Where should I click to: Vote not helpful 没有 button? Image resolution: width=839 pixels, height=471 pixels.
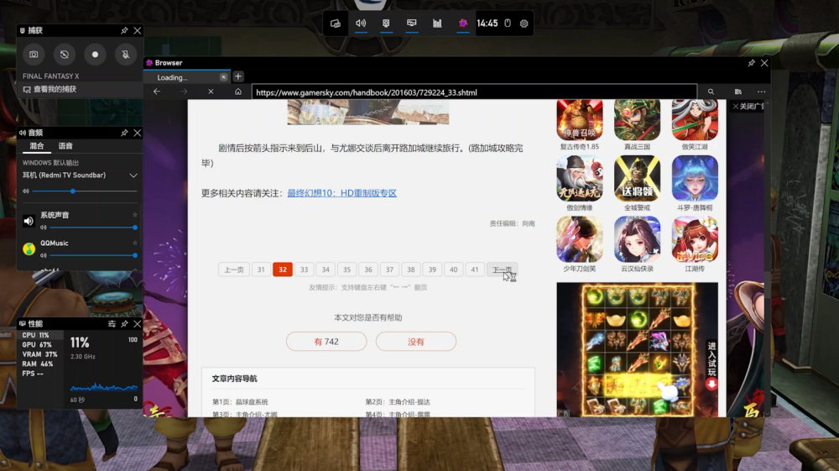[x=416, y=342]
